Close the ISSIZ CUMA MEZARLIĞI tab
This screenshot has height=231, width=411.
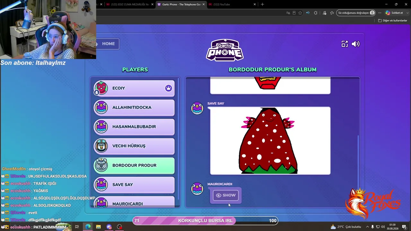pyautogui.click(x=153, y=4)
